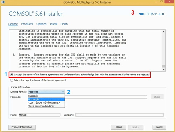Switch to the Finish step tab
175x132 pixels.
point(64,24)
